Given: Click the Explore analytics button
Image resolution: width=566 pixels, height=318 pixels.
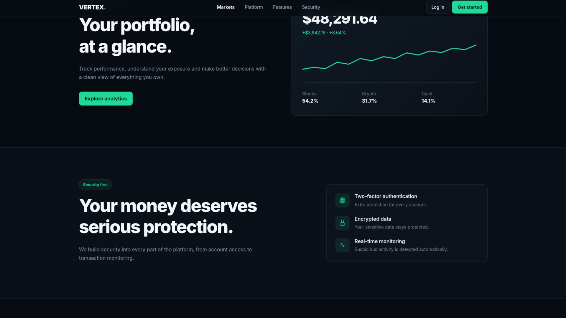Looking at the screenshot, I should [106, 99].
